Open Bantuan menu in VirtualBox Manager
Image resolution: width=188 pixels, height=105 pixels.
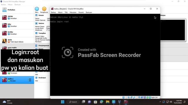[x=18, y=5]
